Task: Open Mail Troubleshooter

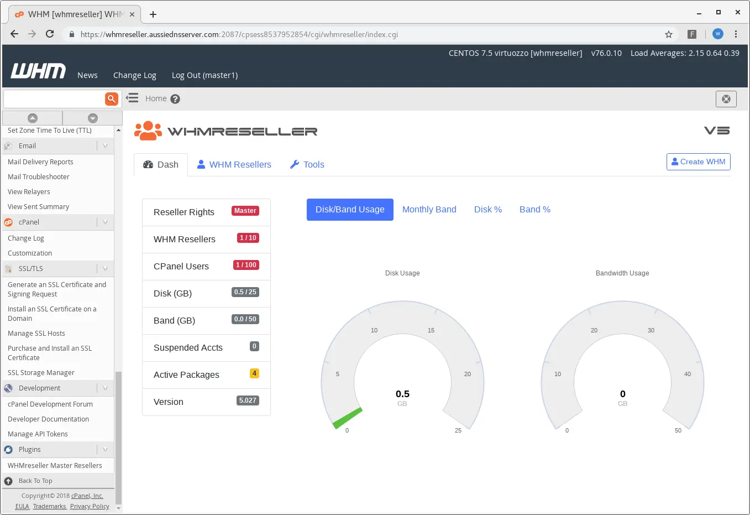Action: (x=39, y=177)
